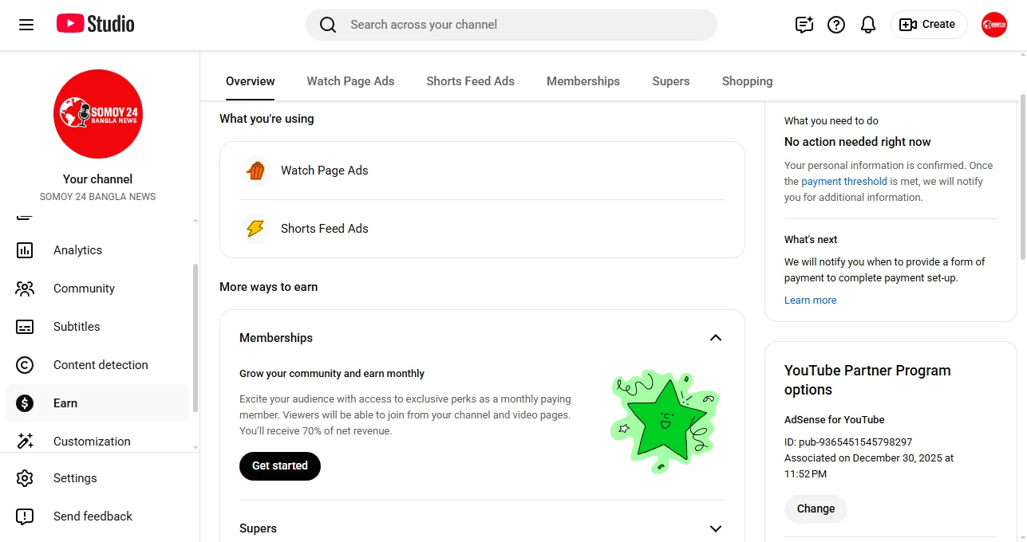
Task: Click the green star Memberships illustration
Action: pos(664,420)
